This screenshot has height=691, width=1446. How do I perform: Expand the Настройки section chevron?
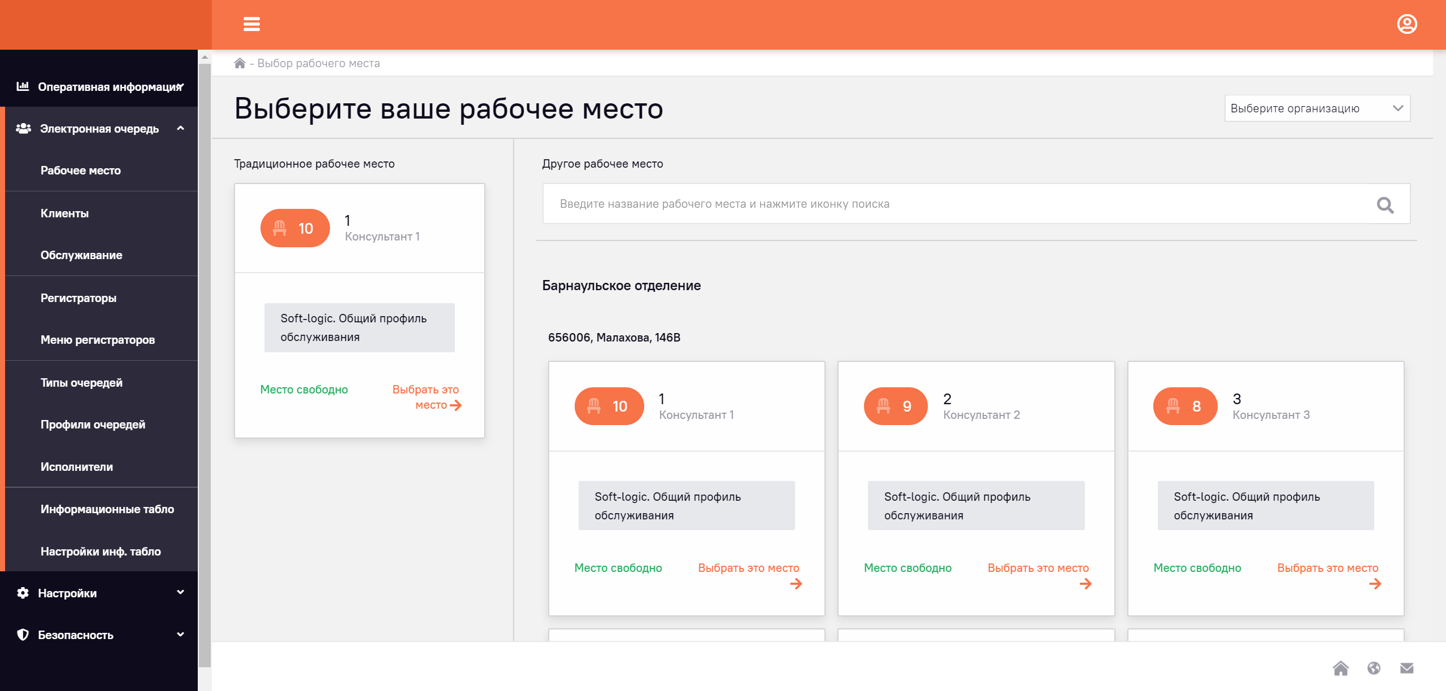[x=180, y=592]
